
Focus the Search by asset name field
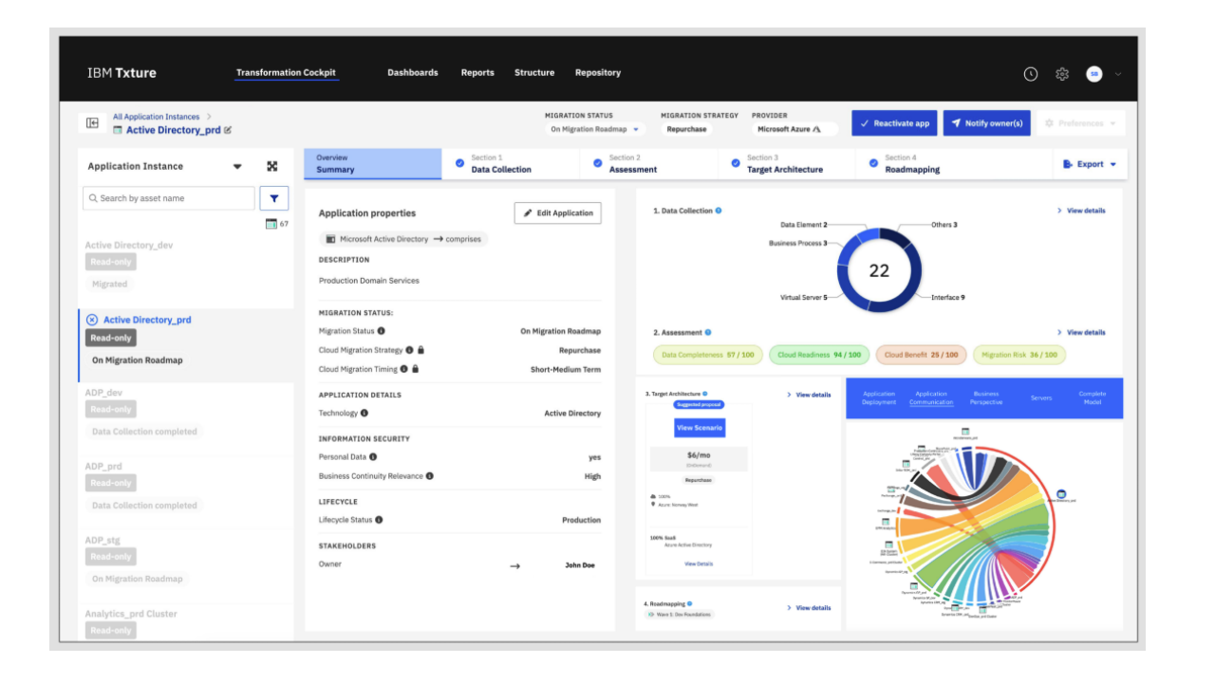[x=169, y=198]
